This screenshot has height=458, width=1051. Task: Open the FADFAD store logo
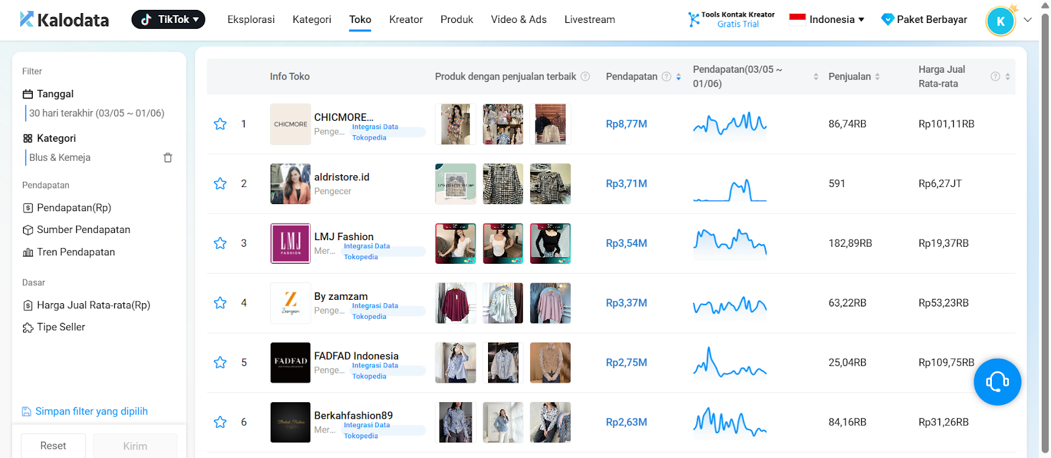(x=290, y=363)
